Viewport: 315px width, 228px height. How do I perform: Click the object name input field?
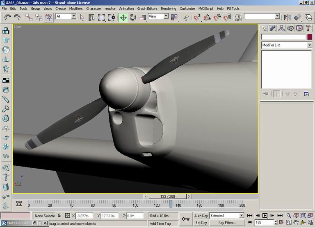(x=283, y=37)
